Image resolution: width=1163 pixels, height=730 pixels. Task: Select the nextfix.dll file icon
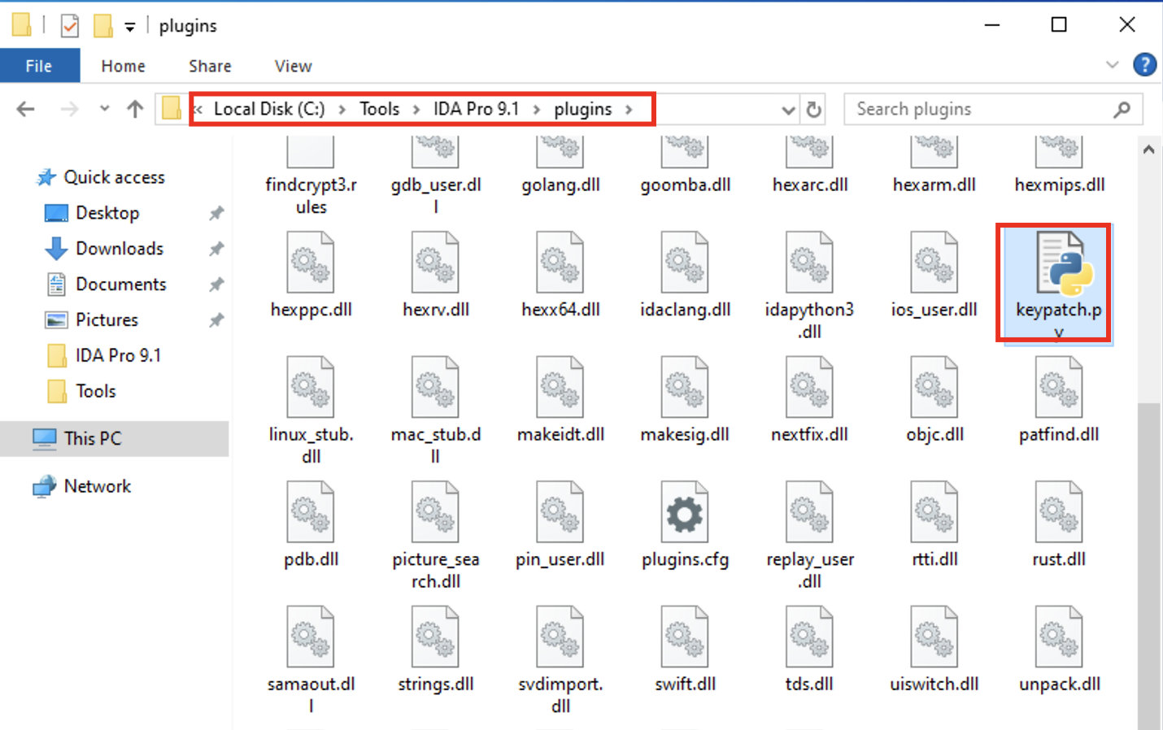click(809, 387)
